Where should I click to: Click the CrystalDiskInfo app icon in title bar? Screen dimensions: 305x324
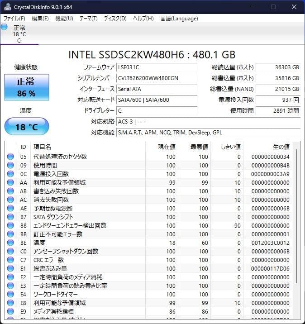(7, 7)
